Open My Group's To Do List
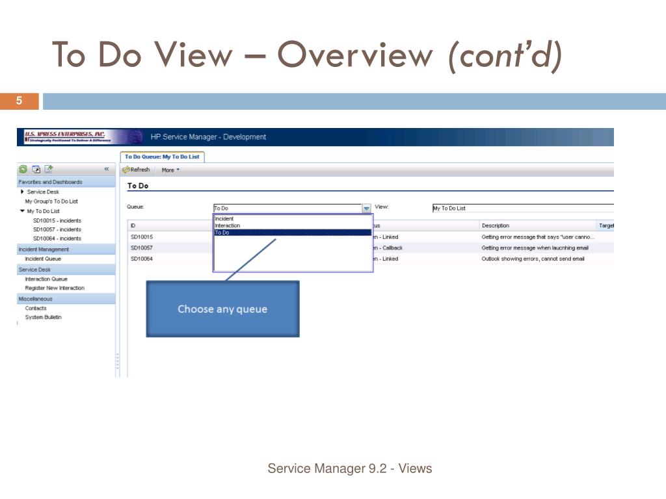This screenshot has height=499, width=666. tap(51, 201)
